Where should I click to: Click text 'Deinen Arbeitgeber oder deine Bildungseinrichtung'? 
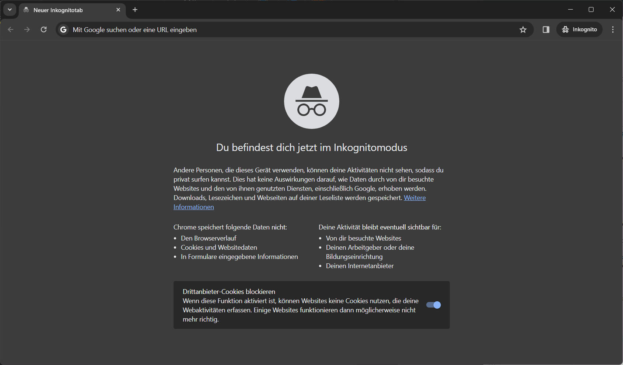(370, 252)
